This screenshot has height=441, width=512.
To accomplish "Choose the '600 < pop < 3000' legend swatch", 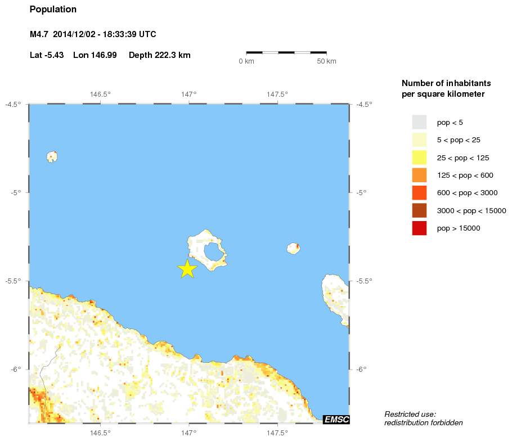I will (419, 193).
